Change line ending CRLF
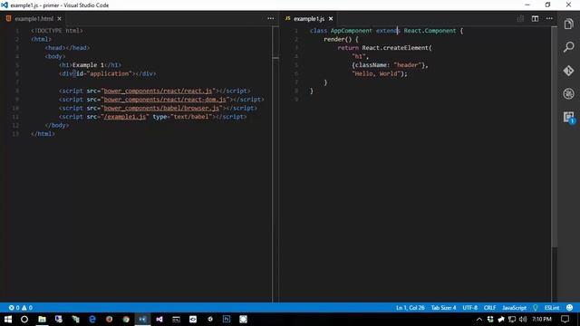Viewport: 580px width, 326px height. click(489, 308)
